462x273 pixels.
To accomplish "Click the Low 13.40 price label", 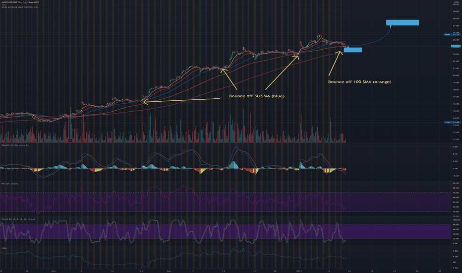I will (452, 122).
